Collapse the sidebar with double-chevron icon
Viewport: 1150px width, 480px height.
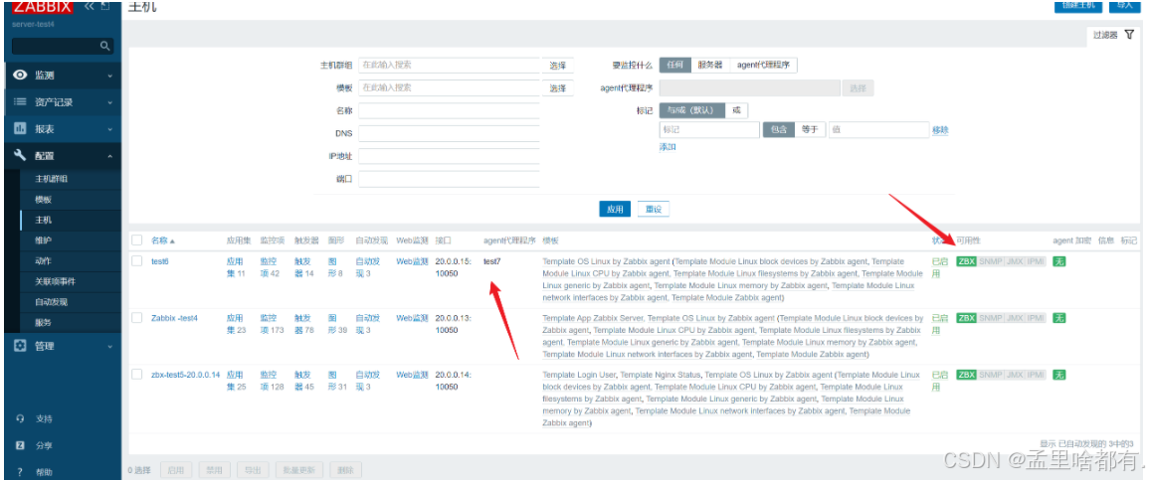coord(89,6)
